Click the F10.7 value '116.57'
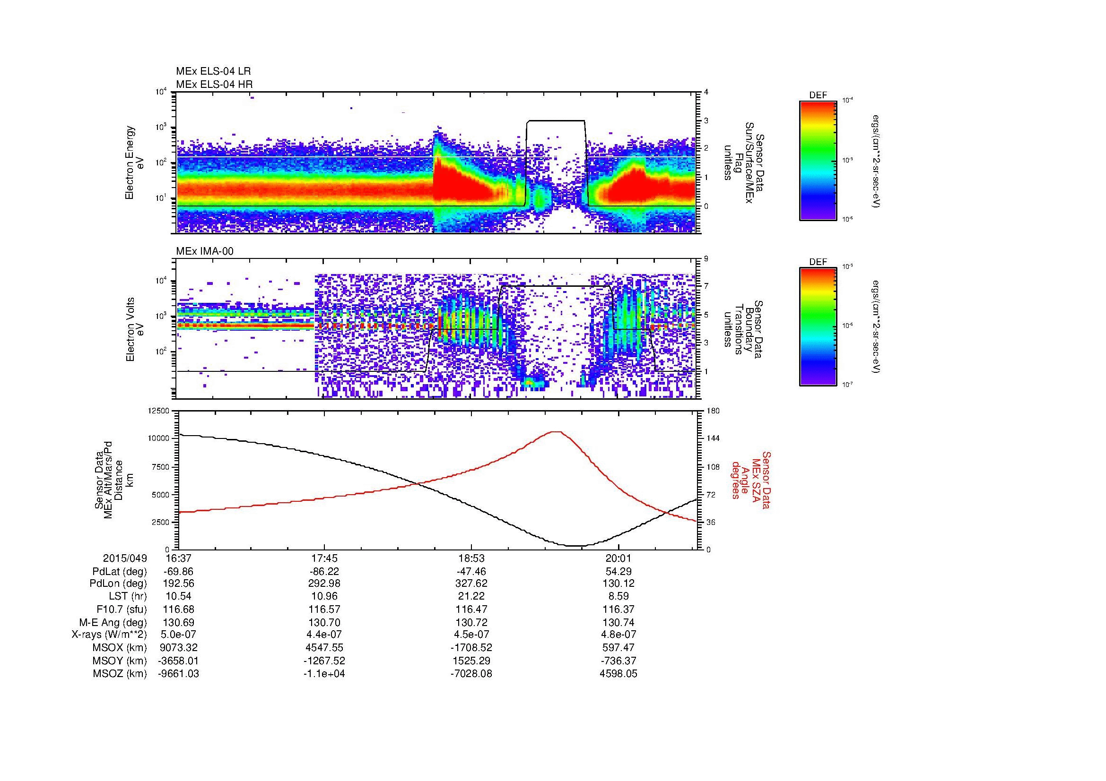 click(325, 609)
